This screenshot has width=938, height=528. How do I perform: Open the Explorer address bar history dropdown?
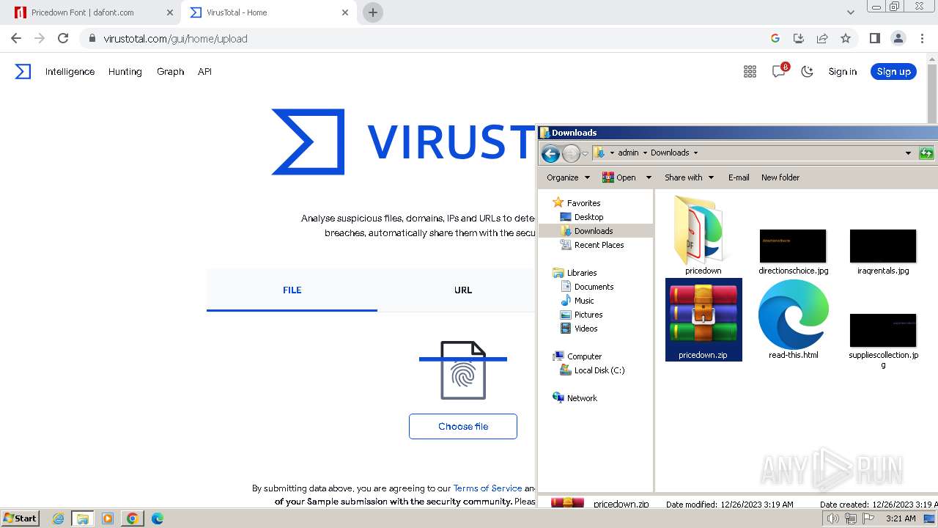(x=908, y=153)
